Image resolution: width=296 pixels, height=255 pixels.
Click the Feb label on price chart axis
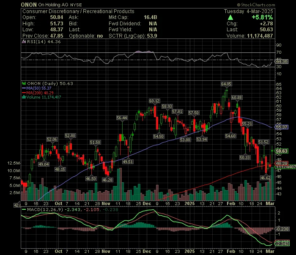(231, 203)
